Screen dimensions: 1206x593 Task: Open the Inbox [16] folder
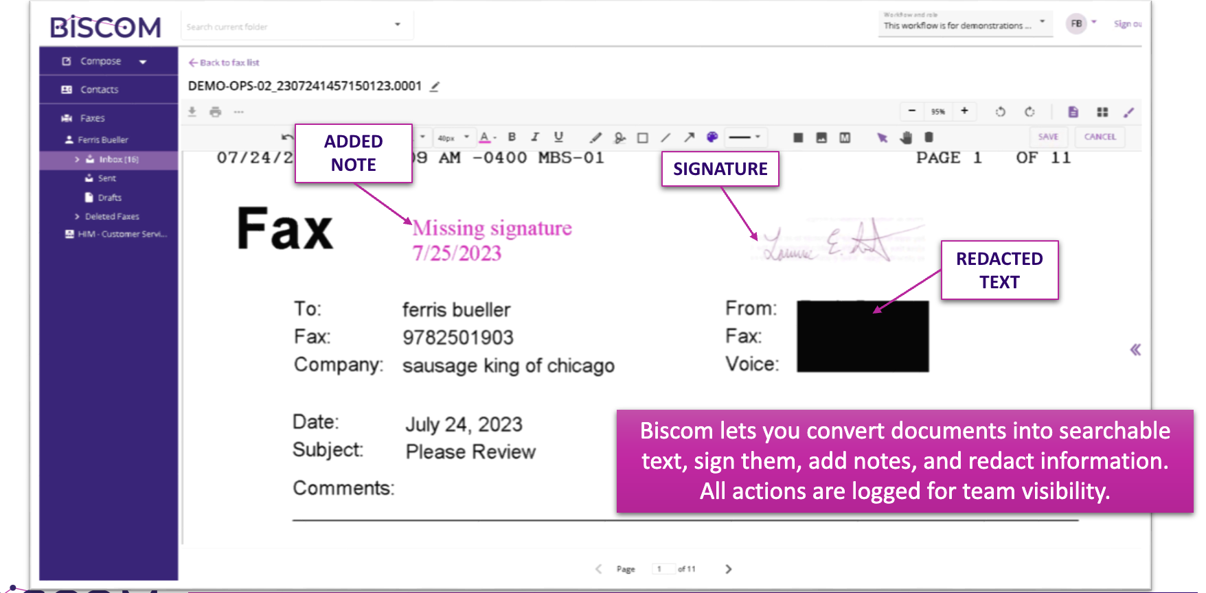pos(118,159)
